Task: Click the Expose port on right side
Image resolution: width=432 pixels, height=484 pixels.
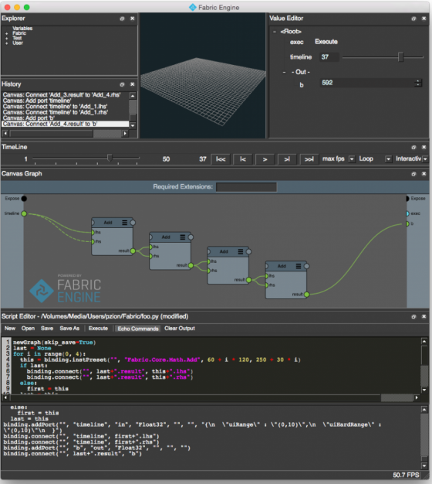Action: coord(407,199)
